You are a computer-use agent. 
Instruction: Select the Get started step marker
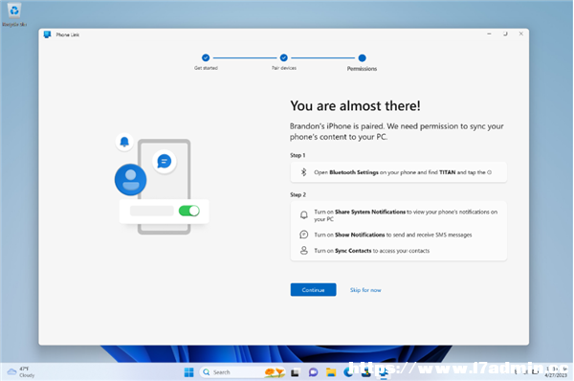point(206,57)
